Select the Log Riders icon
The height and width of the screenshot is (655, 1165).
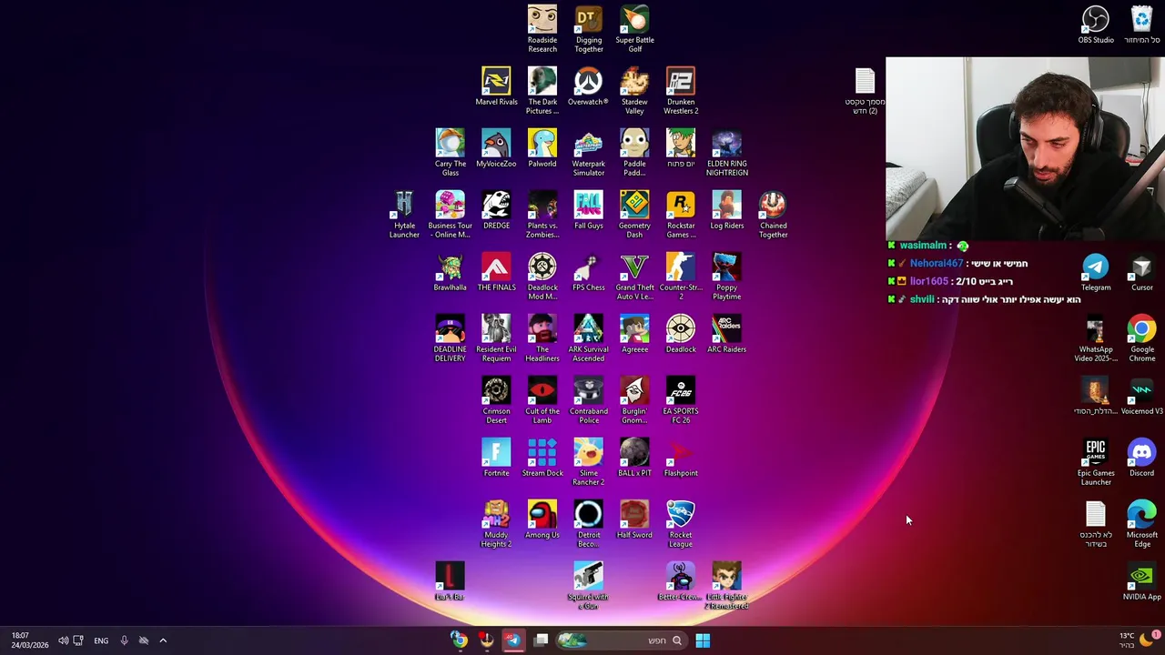tap(727, 210)
